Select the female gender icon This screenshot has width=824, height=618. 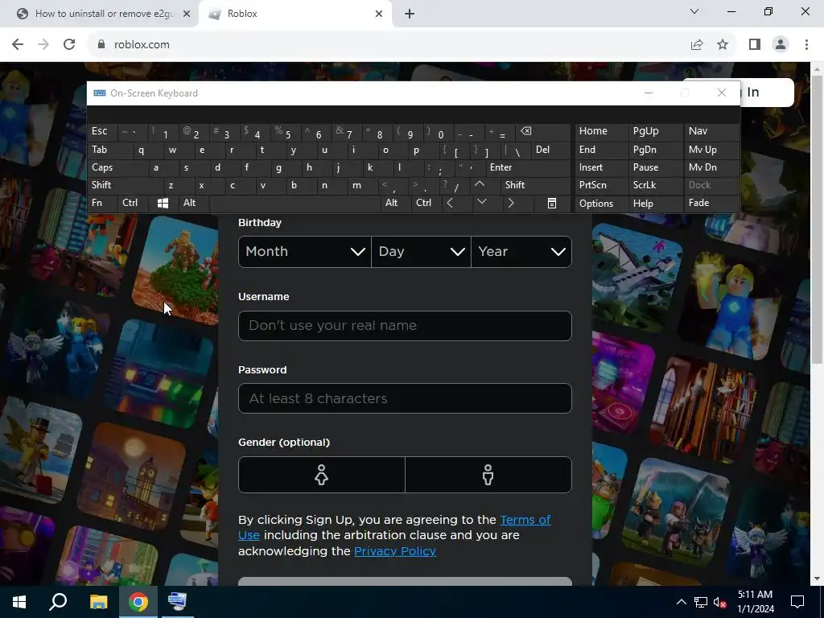coord(322,475)
